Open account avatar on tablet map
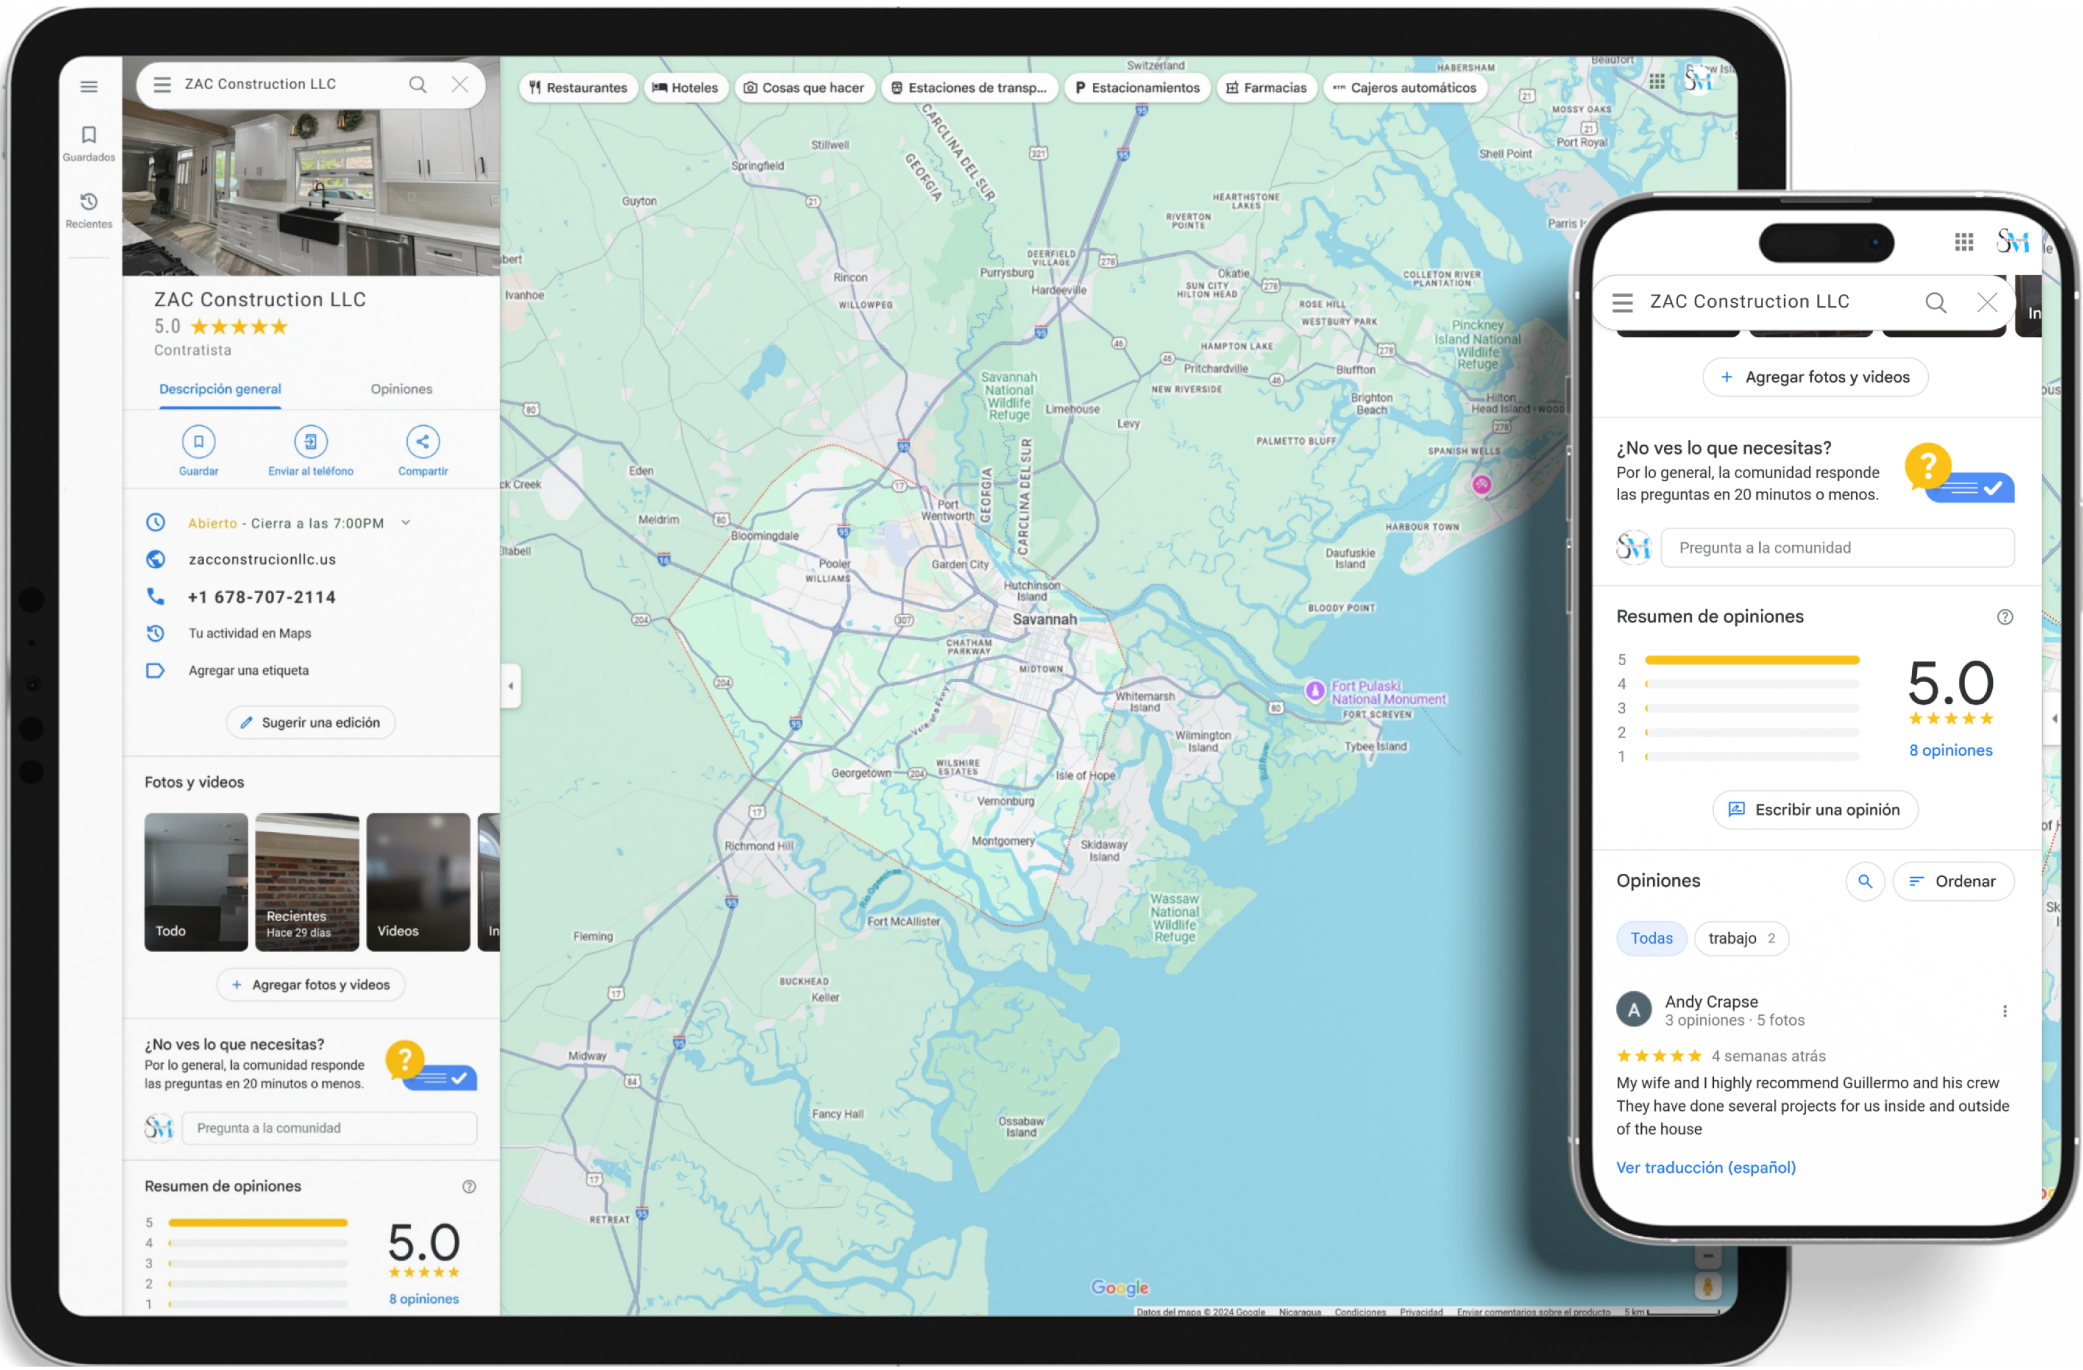 (x=1700, y=82)
